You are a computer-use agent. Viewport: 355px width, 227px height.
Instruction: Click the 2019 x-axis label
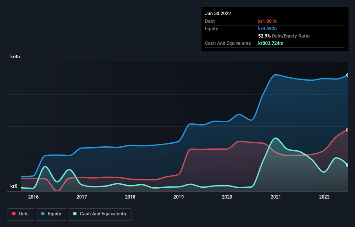click(x=179, y=197)
